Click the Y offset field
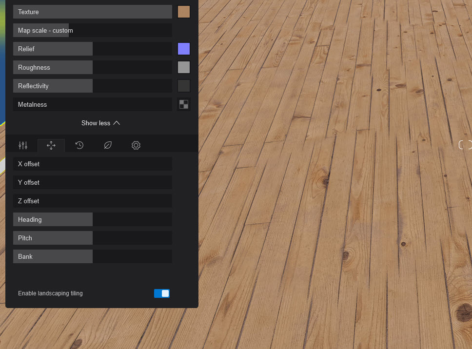472x349 pixels. pos(93,182)
